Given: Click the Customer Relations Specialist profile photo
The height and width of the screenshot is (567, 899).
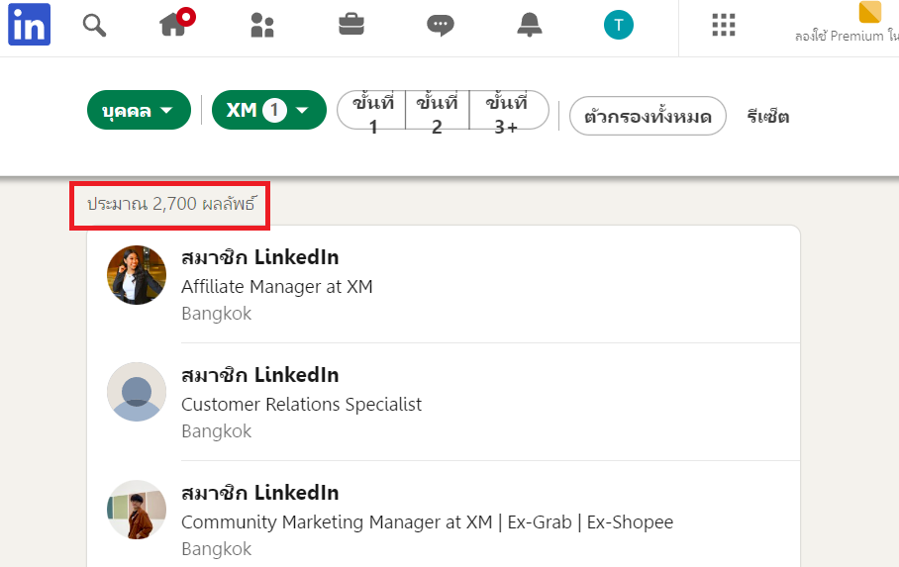Looking at the screenshot, I should pyautogui.click(x=137, y=392).
